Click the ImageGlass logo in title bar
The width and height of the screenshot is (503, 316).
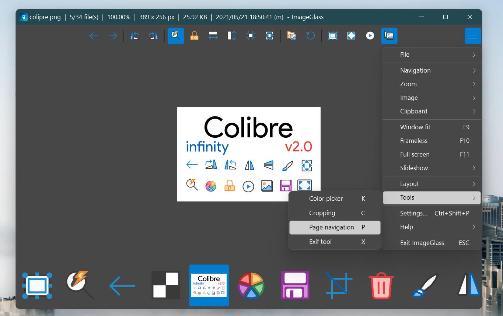click(24, 17)
